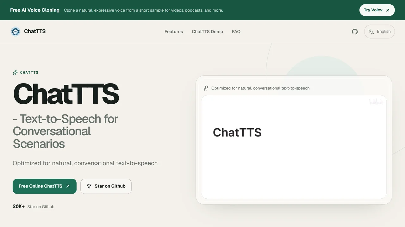
Task: Click the Free Online ChatTTS button
Action: click(x=45, y=186)
